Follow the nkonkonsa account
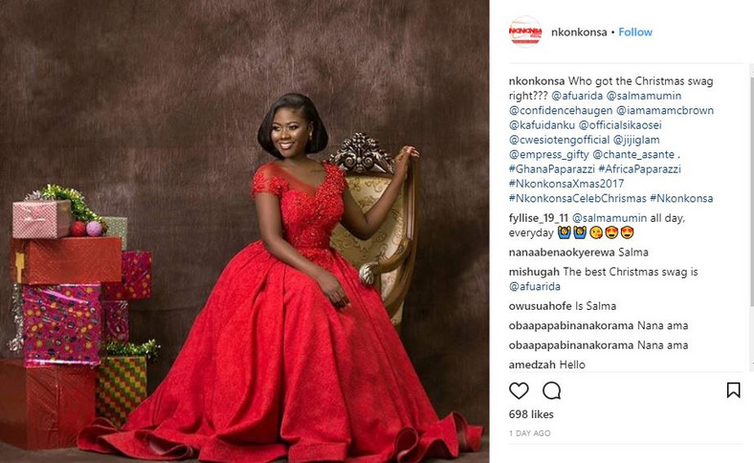The image size is (754, 463). click(635, 33)
